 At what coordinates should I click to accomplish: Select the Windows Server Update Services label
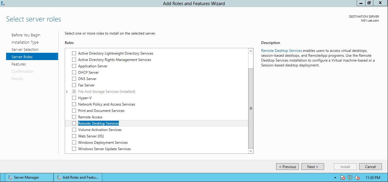click(x=104, y=149)
